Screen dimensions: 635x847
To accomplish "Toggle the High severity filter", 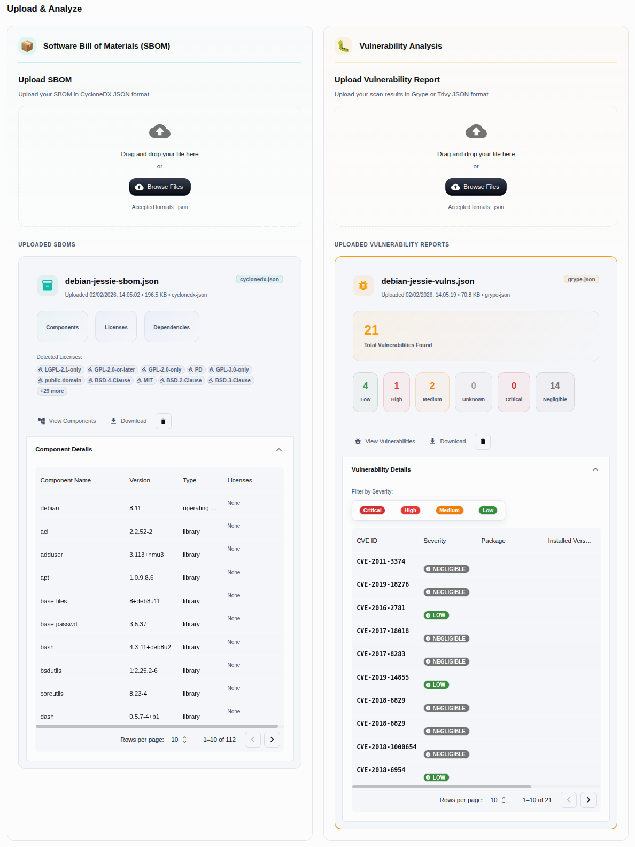I will [x=411, y=511].
